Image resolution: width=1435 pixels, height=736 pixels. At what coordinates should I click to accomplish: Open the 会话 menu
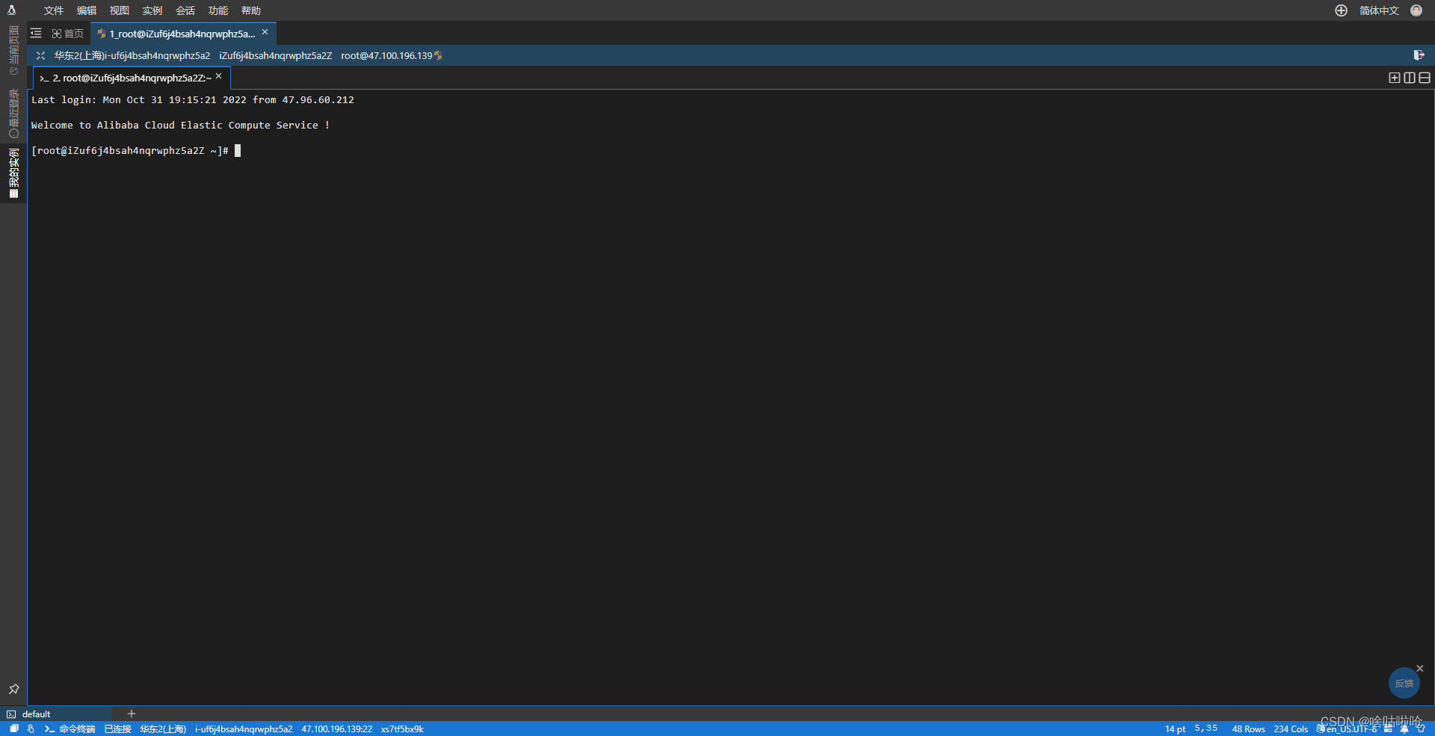pyautogui.click(x=185, y=10)
